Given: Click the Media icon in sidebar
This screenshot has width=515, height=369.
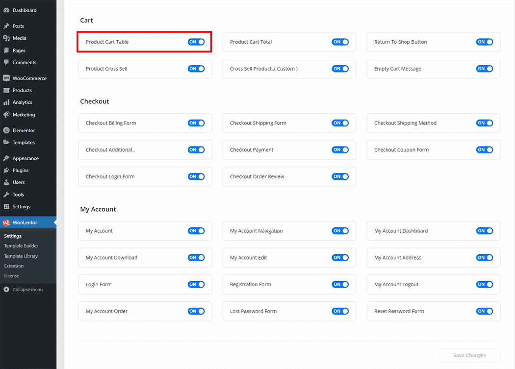Looking at the screenshot, I should pos(6,38).
